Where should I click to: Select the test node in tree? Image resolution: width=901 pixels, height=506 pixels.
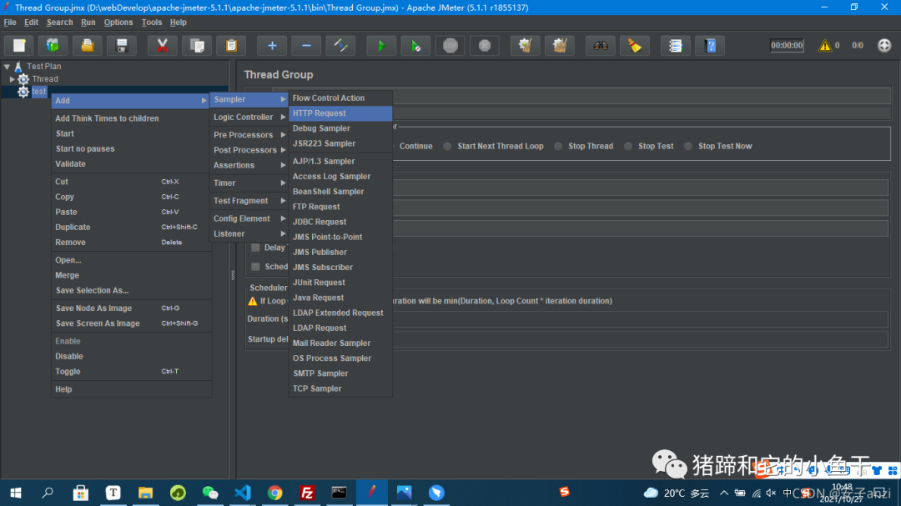[38, 92]
